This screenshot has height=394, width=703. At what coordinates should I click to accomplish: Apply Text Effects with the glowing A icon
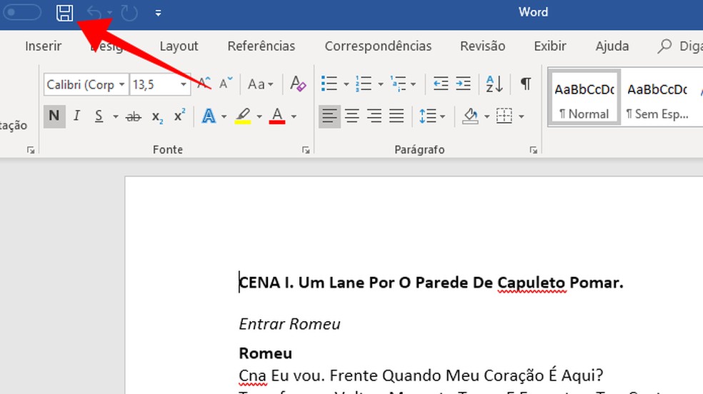pos(209,116)
